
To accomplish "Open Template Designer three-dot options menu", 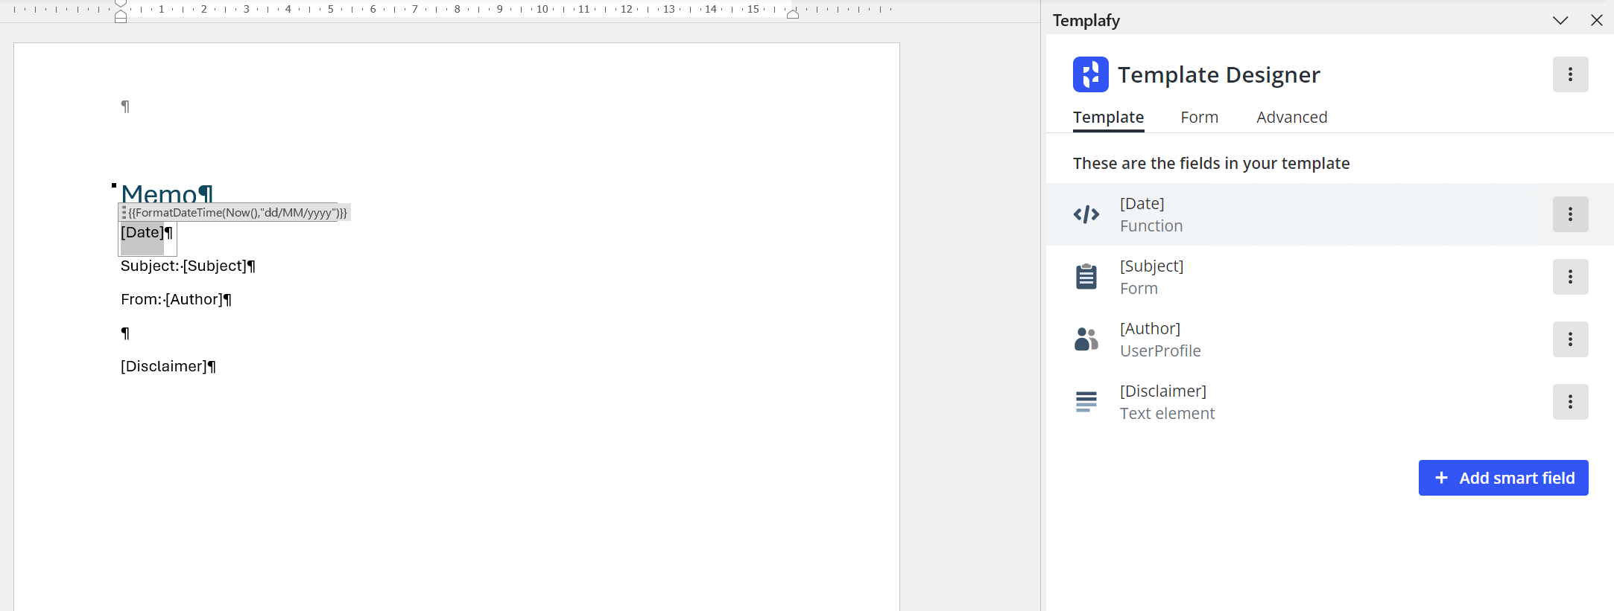I will point(1570,74).
